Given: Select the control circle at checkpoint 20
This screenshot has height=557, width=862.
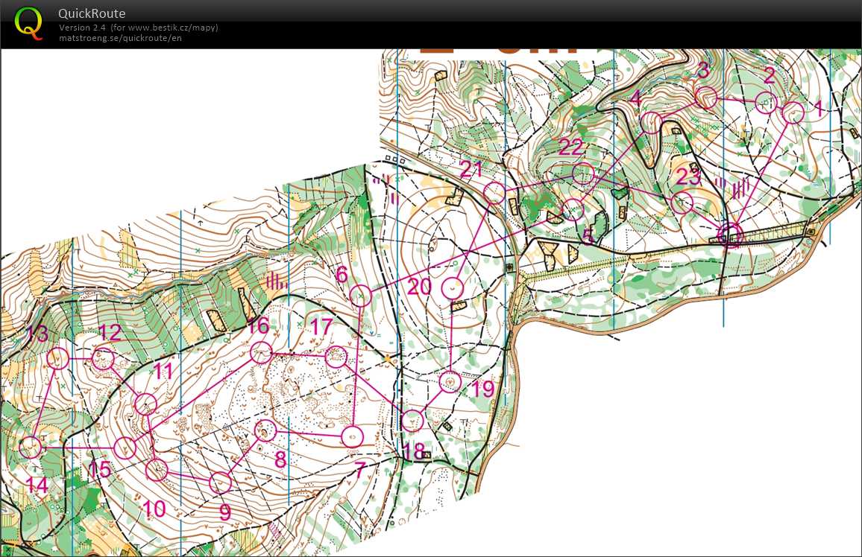Looking at the screenshot, I should [453, 287].
